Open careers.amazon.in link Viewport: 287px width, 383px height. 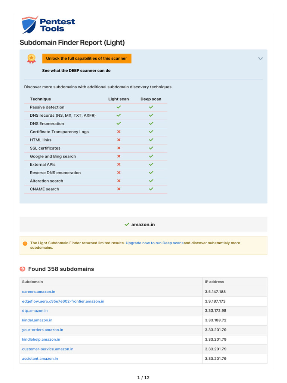(38, 292)
